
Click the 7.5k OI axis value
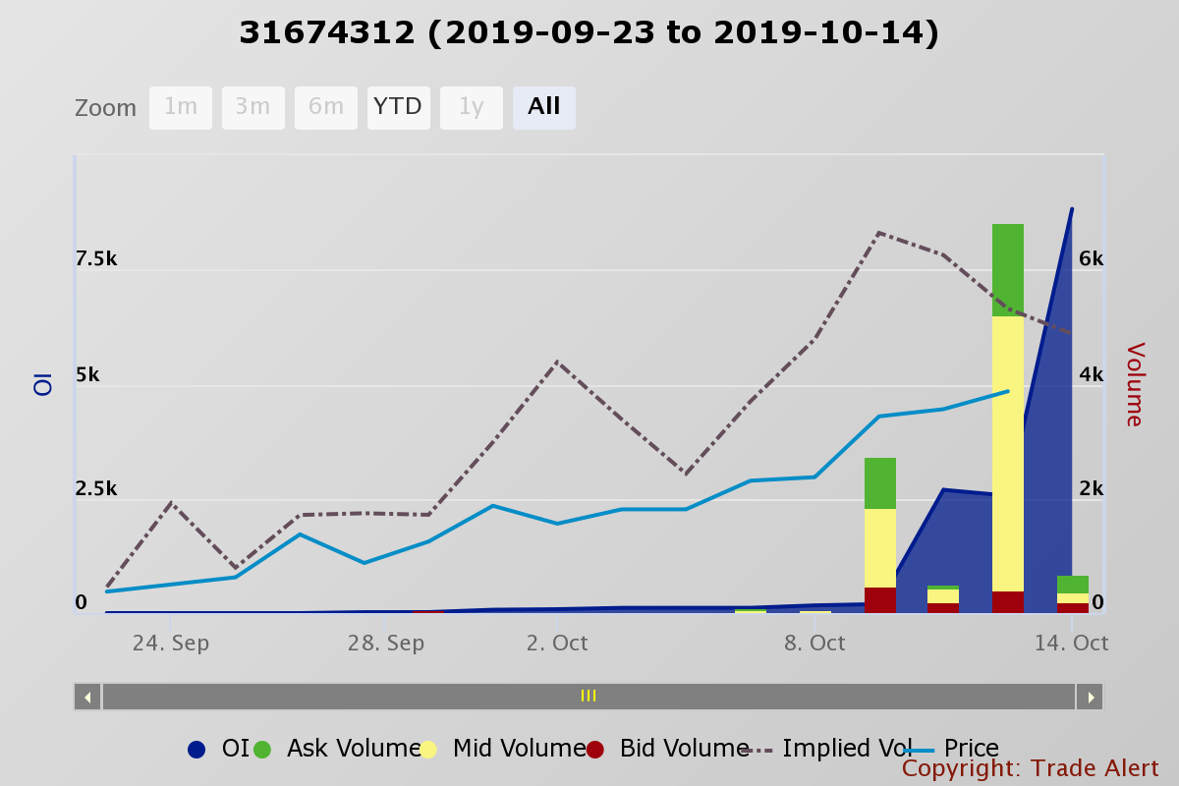[96, 259]
